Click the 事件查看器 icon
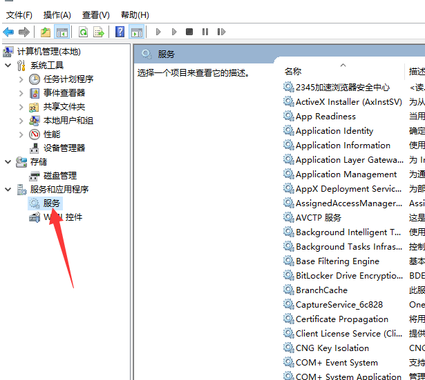The image size is (425, 380). click(34, 93)
